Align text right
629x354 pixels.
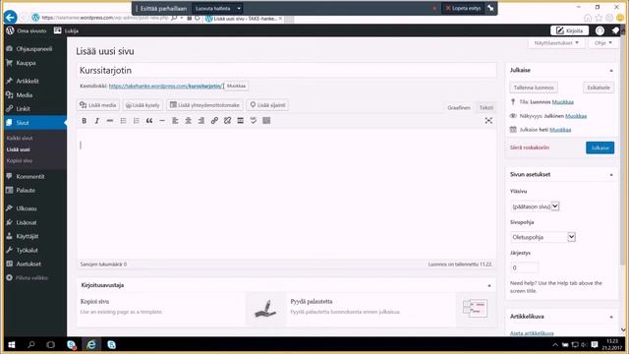pos(201,120)
